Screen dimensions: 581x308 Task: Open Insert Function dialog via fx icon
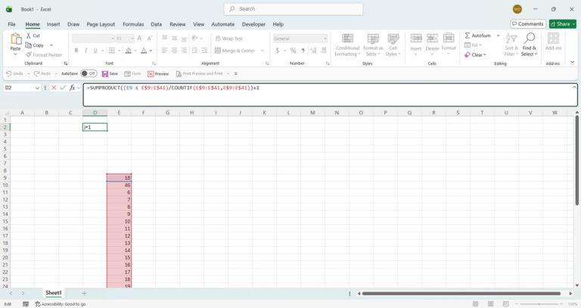pos(73,88)
